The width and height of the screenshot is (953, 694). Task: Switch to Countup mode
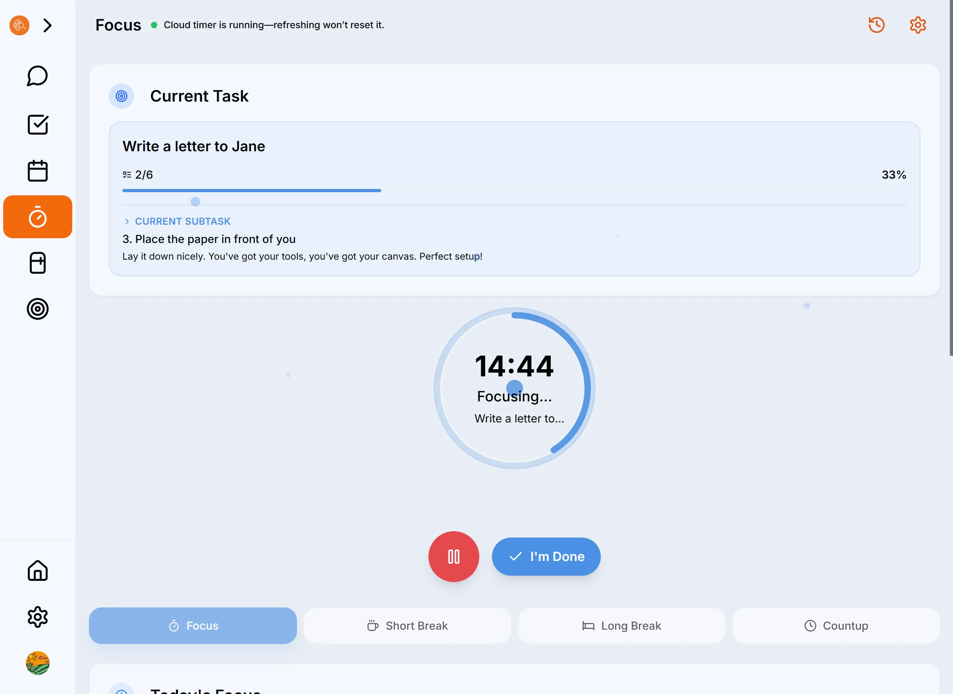point(836,626)
